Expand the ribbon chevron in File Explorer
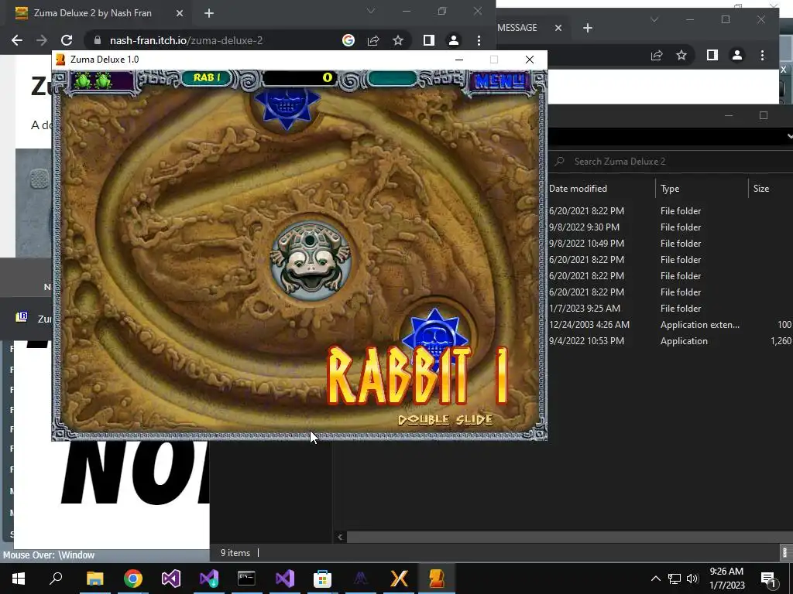The height and width of the screenshot is (594, 793). point(789,136)
